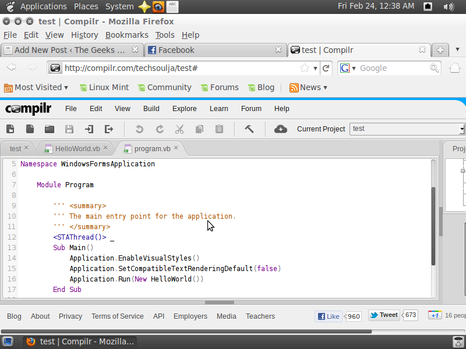Open Firefox History menu
The width and height of the screenshot is (466, 349).
(84, 35)
